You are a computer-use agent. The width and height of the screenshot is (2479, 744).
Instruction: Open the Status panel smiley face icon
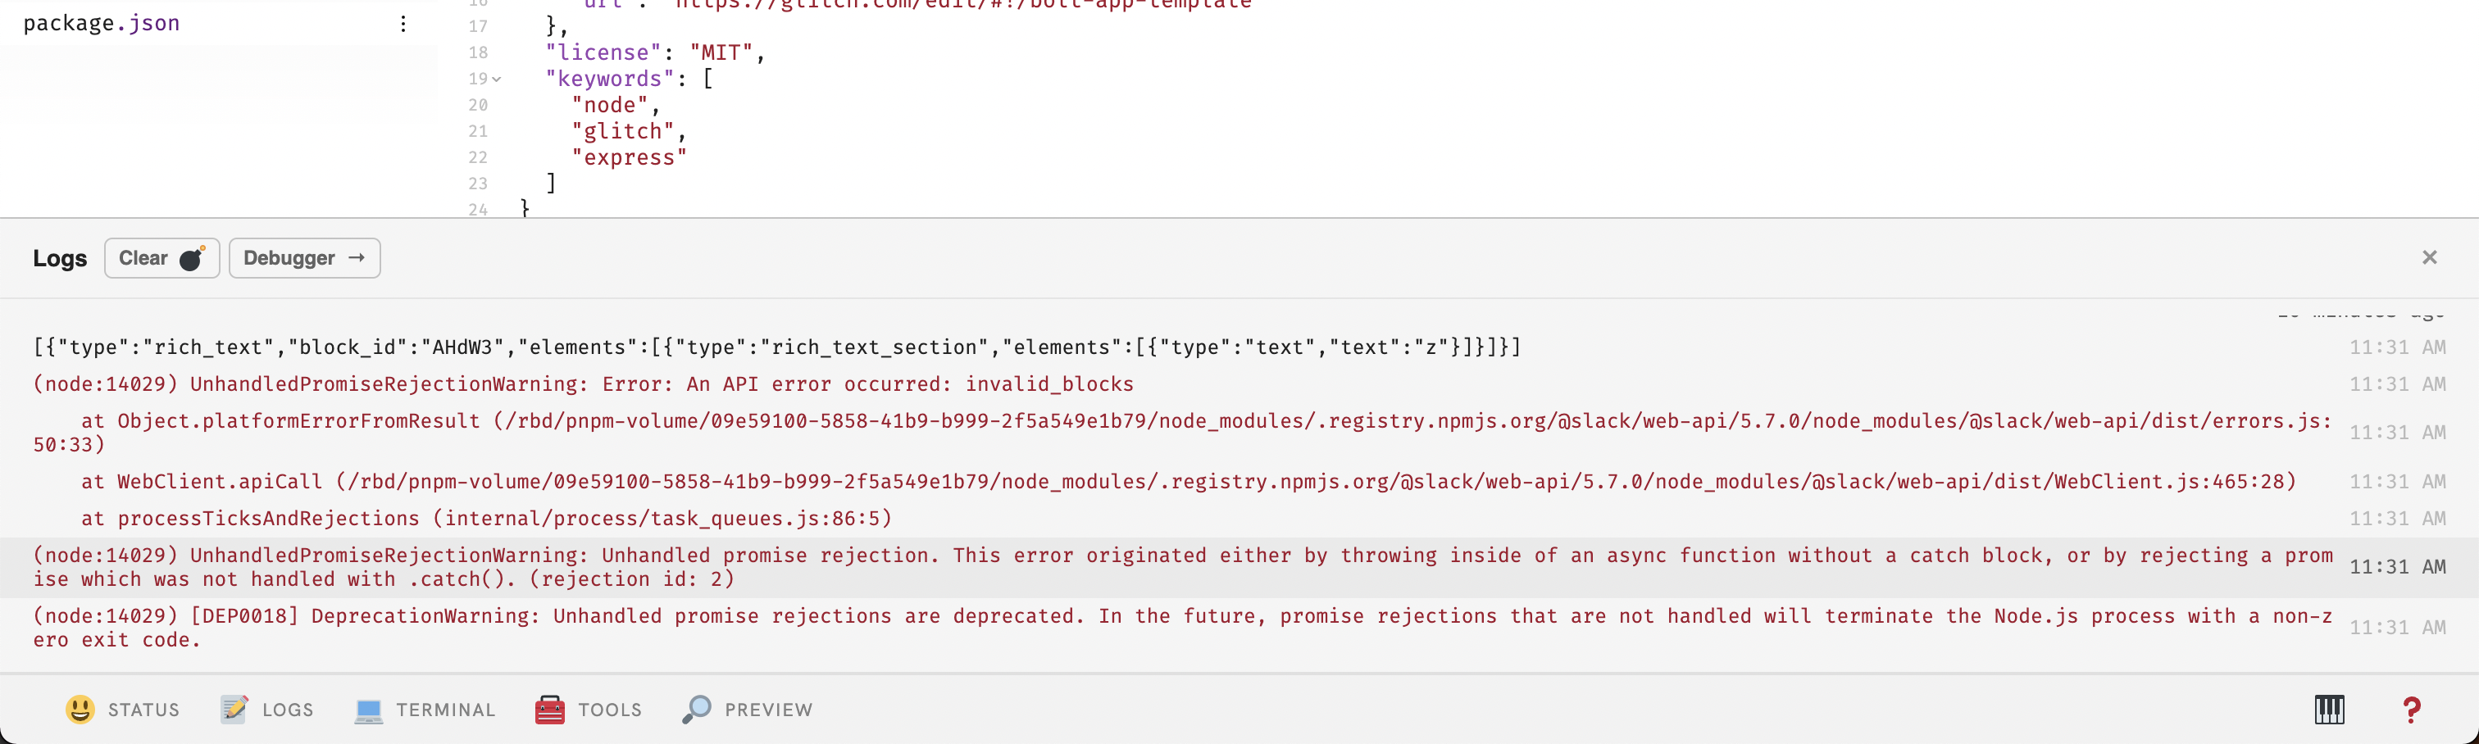(x=82, y=710)
